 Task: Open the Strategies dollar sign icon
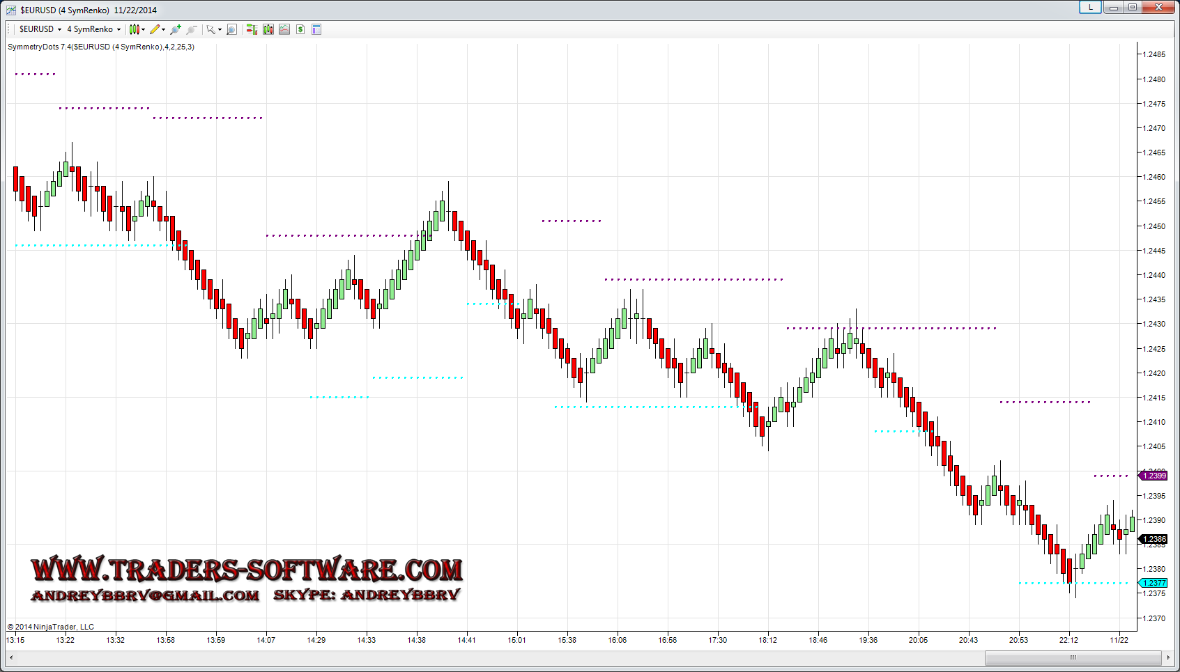(300, 29)
